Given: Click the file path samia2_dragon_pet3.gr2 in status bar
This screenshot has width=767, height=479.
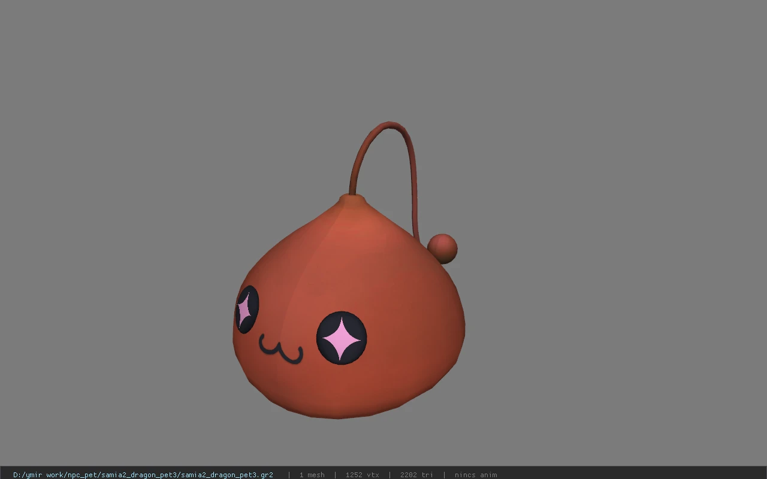Looking at the screenshot, I should 143,475.
